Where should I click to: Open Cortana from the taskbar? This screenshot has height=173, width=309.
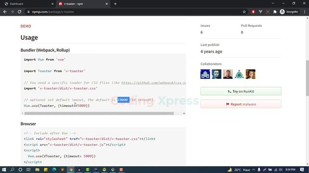pos(20,170)
